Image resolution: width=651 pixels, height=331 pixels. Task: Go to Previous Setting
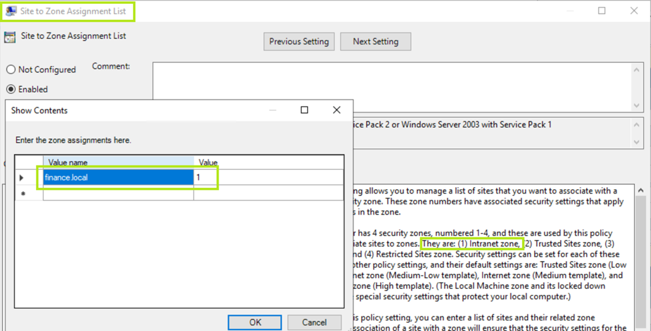(x=299, y=41)
